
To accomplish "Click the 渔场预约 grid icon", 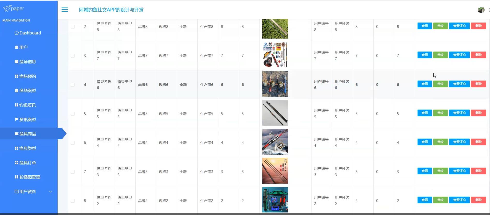I will coord(17,76).
